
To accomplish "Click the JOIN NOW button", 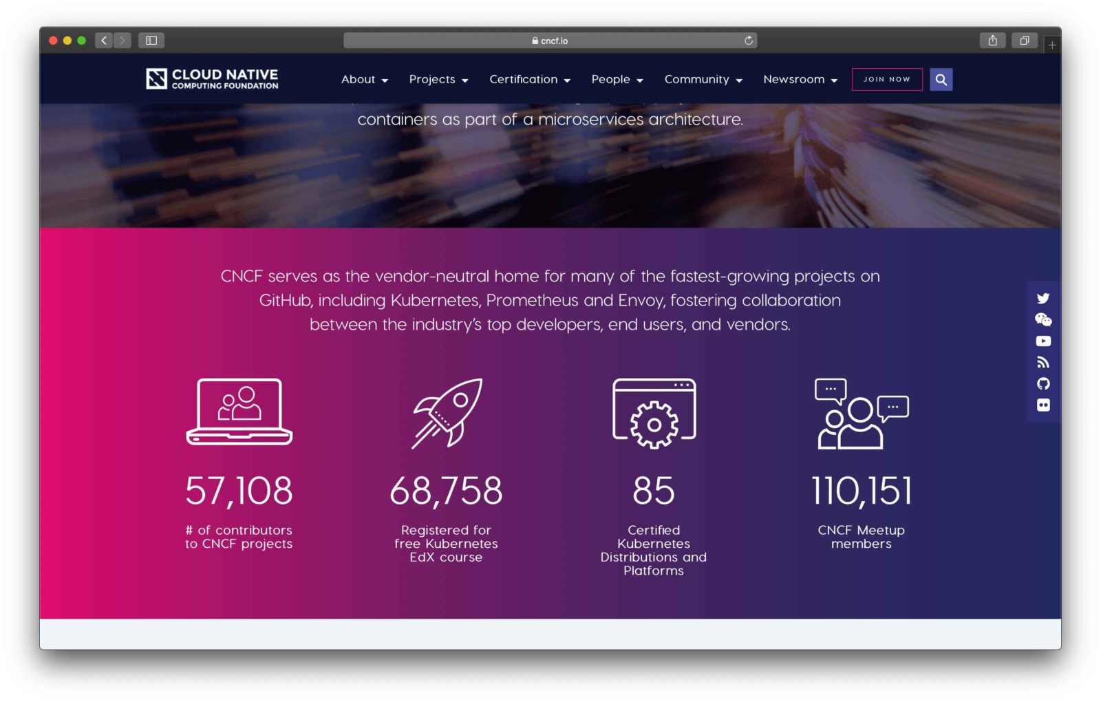I will (887, 79).
